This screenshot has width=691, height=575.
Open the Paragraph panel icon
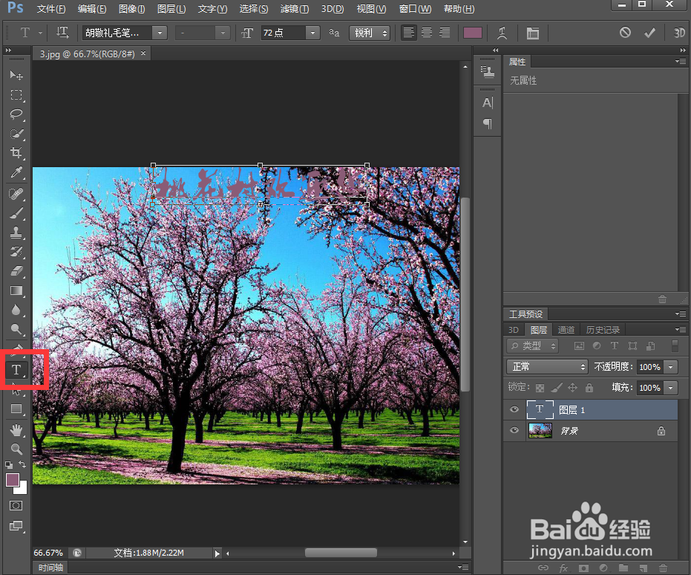(487, 123)
